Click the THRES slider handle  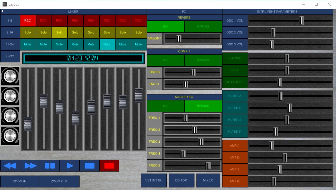point(193,72)
